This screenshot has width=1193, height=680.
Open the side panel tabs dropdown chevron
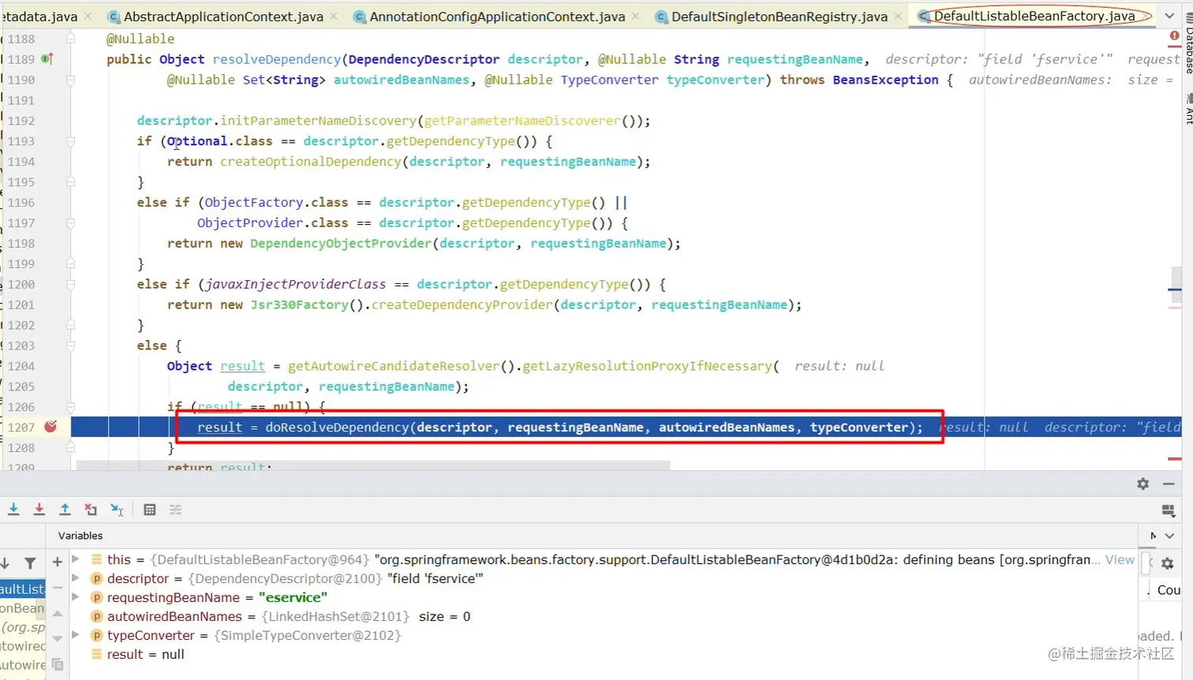1170,536
